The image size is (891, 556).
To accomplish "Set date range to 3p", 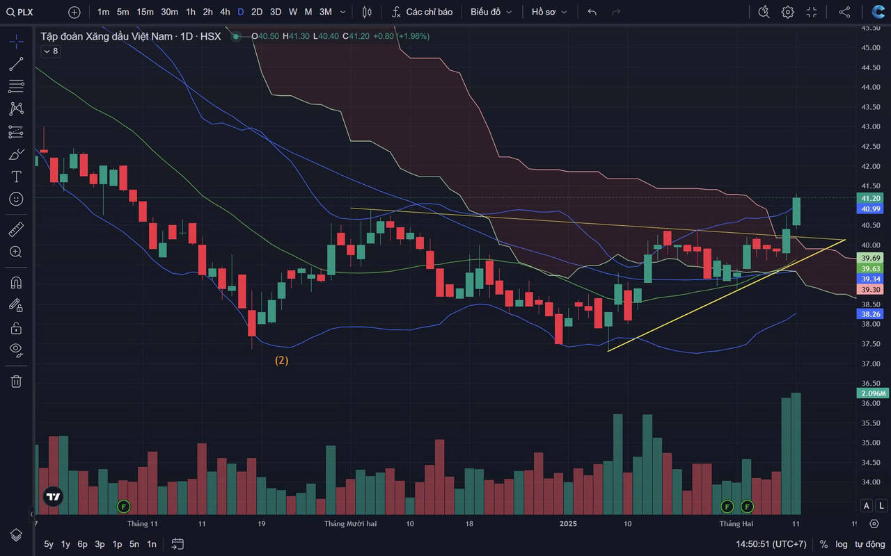I will point(100,544).
